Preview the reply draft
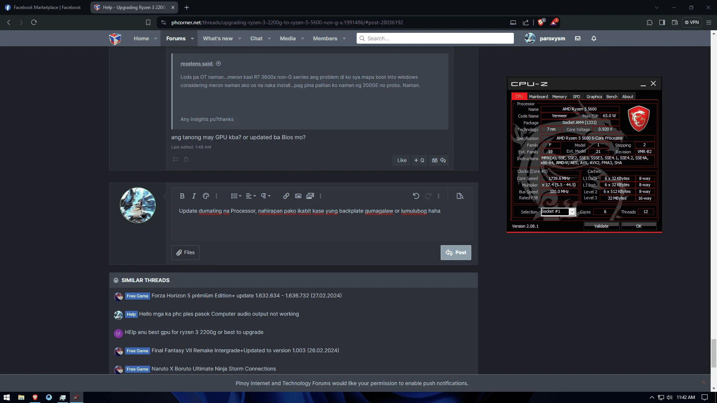 tap(460, 196)
